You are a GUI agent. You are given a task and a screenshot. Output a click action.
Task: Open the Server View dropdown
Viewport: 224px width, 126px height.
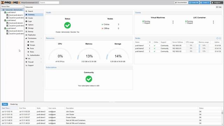point(12,7)
